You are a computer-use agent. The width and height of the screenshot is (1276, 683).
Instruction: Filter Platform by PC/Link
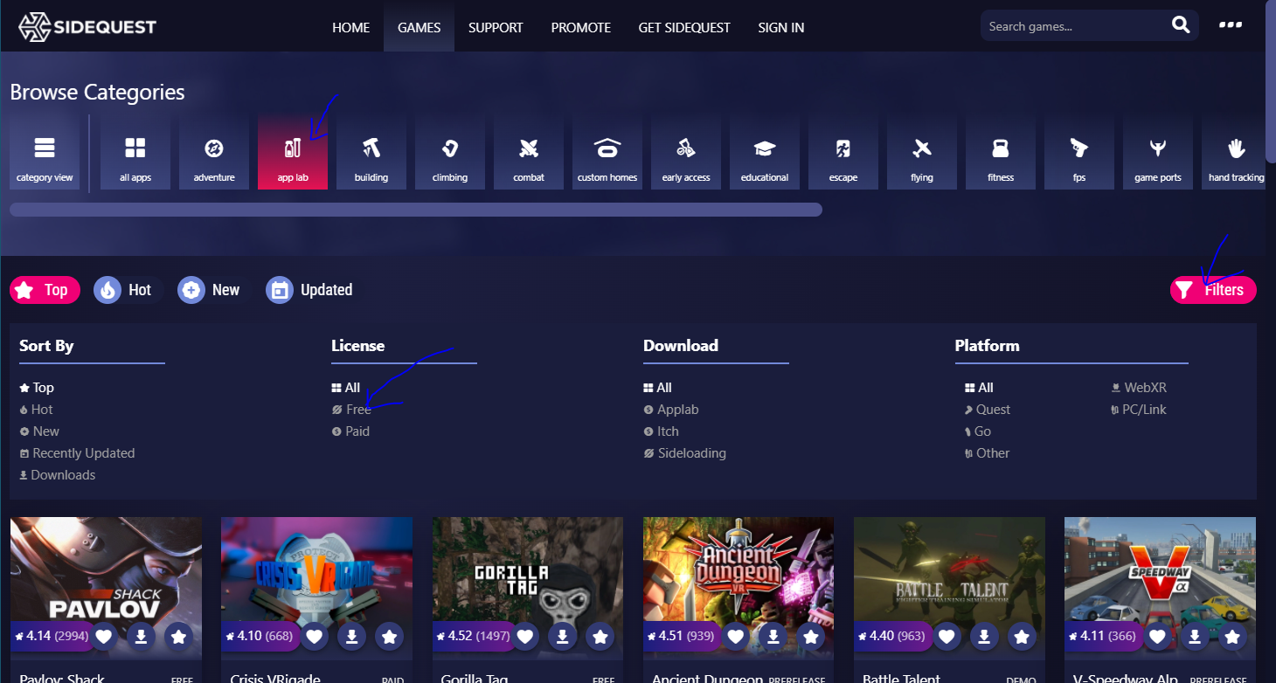point(1139,410)
